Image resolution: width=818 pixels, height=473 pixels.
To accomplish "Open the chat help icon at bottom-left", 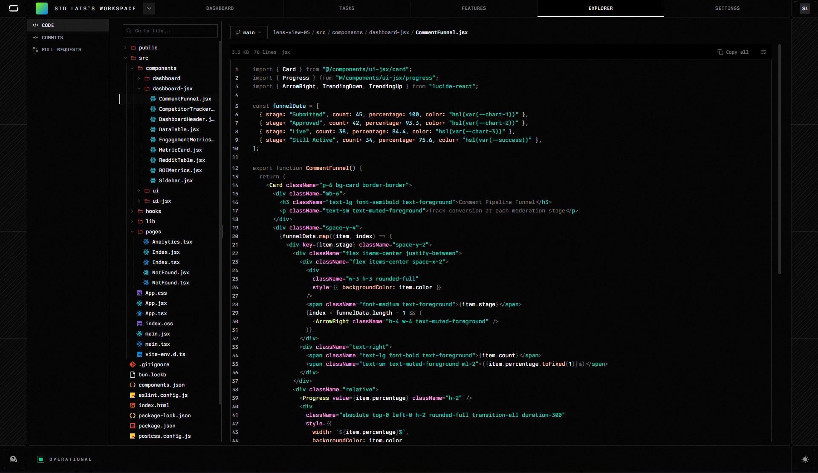I will click(x=14, y=459).
